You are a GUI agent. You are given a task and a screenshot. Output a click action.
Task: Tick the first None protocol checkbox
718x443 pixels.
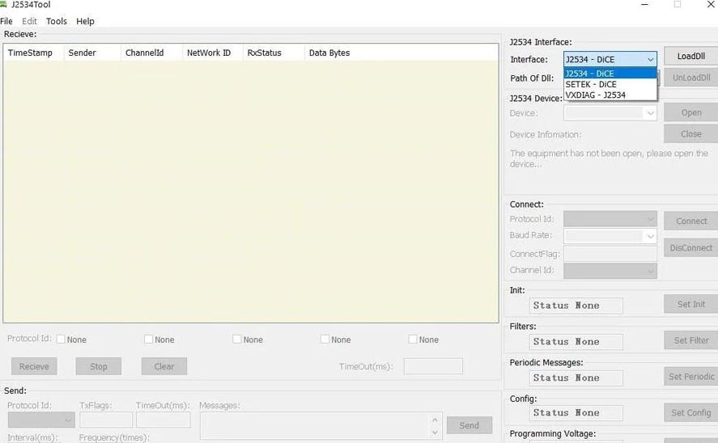(61, 340)
